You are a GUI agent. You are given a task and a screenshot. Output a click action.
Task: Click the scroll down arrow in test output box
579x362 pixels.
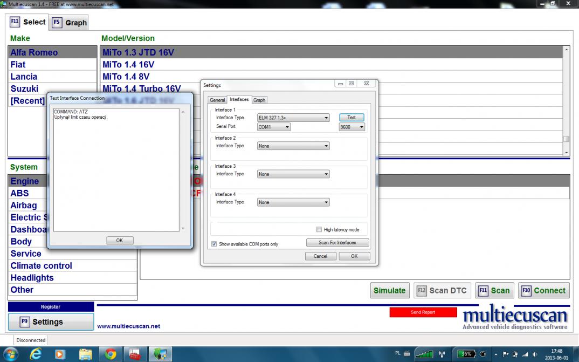[183, 228]
